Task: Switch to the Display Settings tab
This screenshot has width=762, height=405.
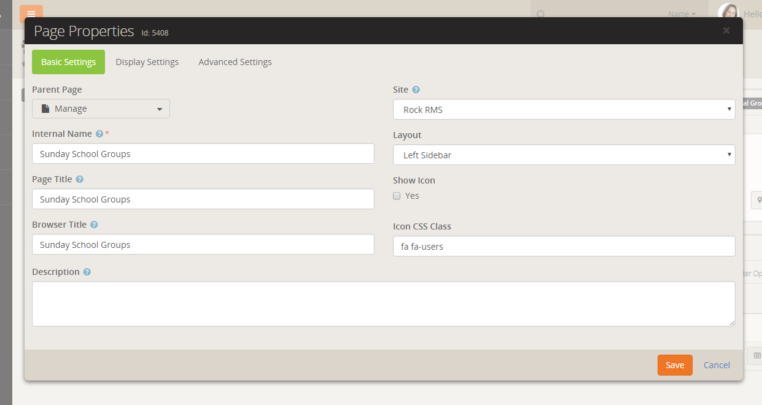Action: pos(147,62)
